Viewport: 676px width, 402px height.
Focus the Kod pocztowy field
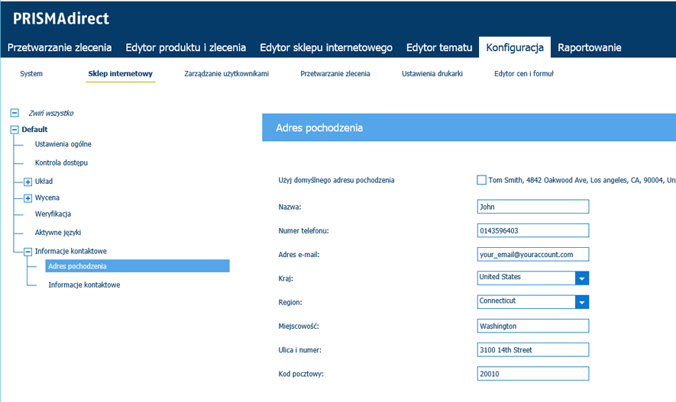(x=533, y=374)
